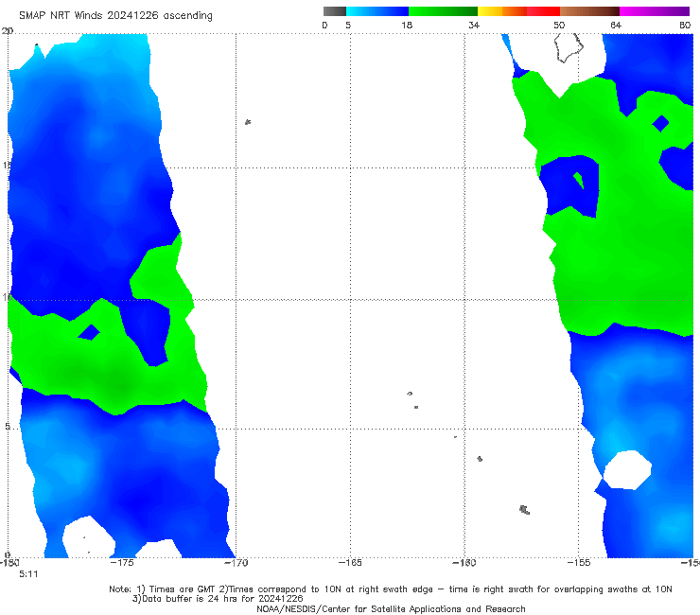
Task: Click the longitude label '-160'
Action: (464, 563)
